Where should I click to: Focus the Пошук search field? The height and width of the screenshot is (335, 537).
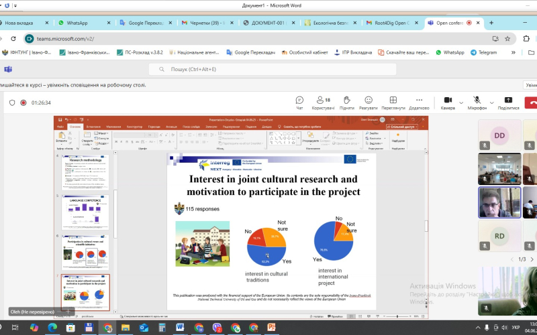(273, 70)
